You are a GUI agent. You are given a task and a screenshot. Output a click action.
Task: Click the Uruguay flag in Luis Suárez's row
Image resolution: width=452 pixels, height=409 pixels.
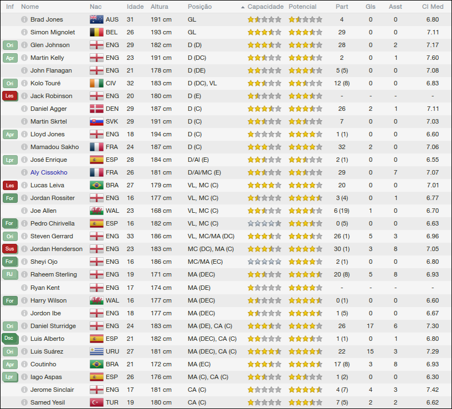click(96, 351)
